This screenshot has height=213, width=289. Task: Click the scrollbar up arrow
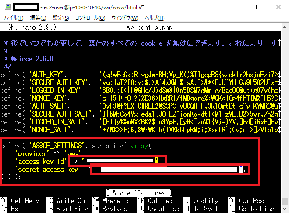tap(285, 27)
